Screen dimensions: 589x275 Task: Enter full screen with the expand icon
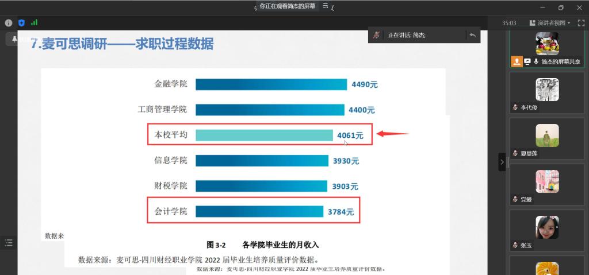(x=581, y=23)
